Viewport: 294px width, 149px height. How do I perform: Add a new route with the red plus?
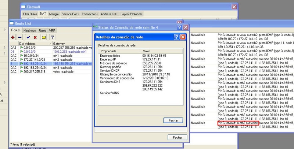13,37
